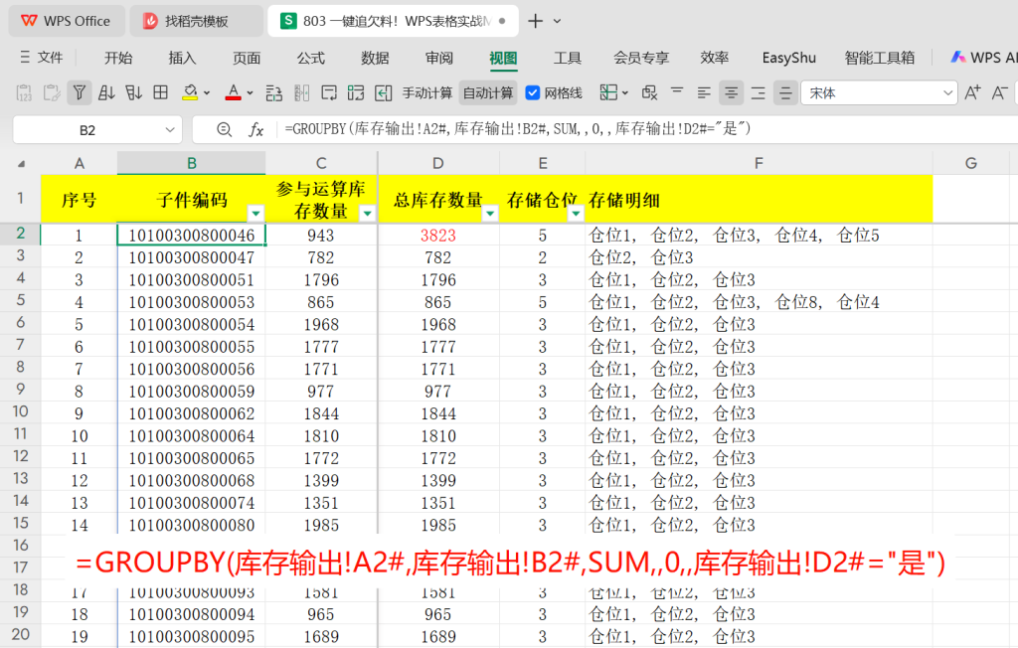The height and width of the screenshot is (648, 1018).
Task: Click the clear formatting icon with X
Action: click(649, 93)
